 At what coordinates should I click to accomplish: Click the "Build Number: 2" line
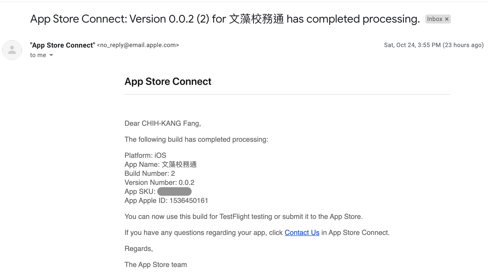[150, 174]
